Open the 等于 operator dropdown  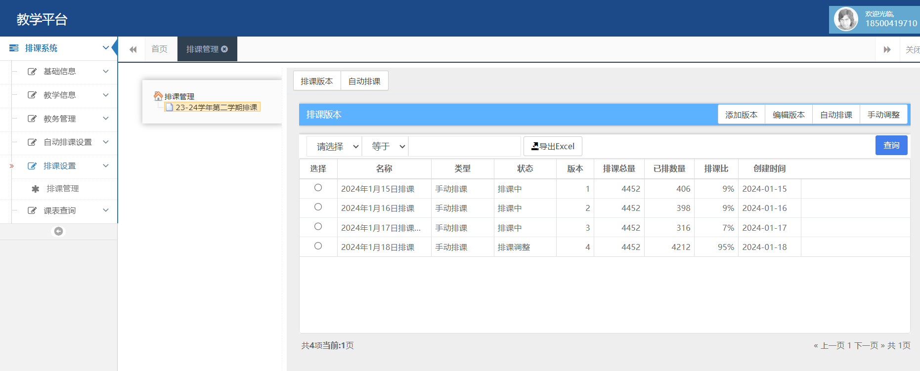(386, 146)
